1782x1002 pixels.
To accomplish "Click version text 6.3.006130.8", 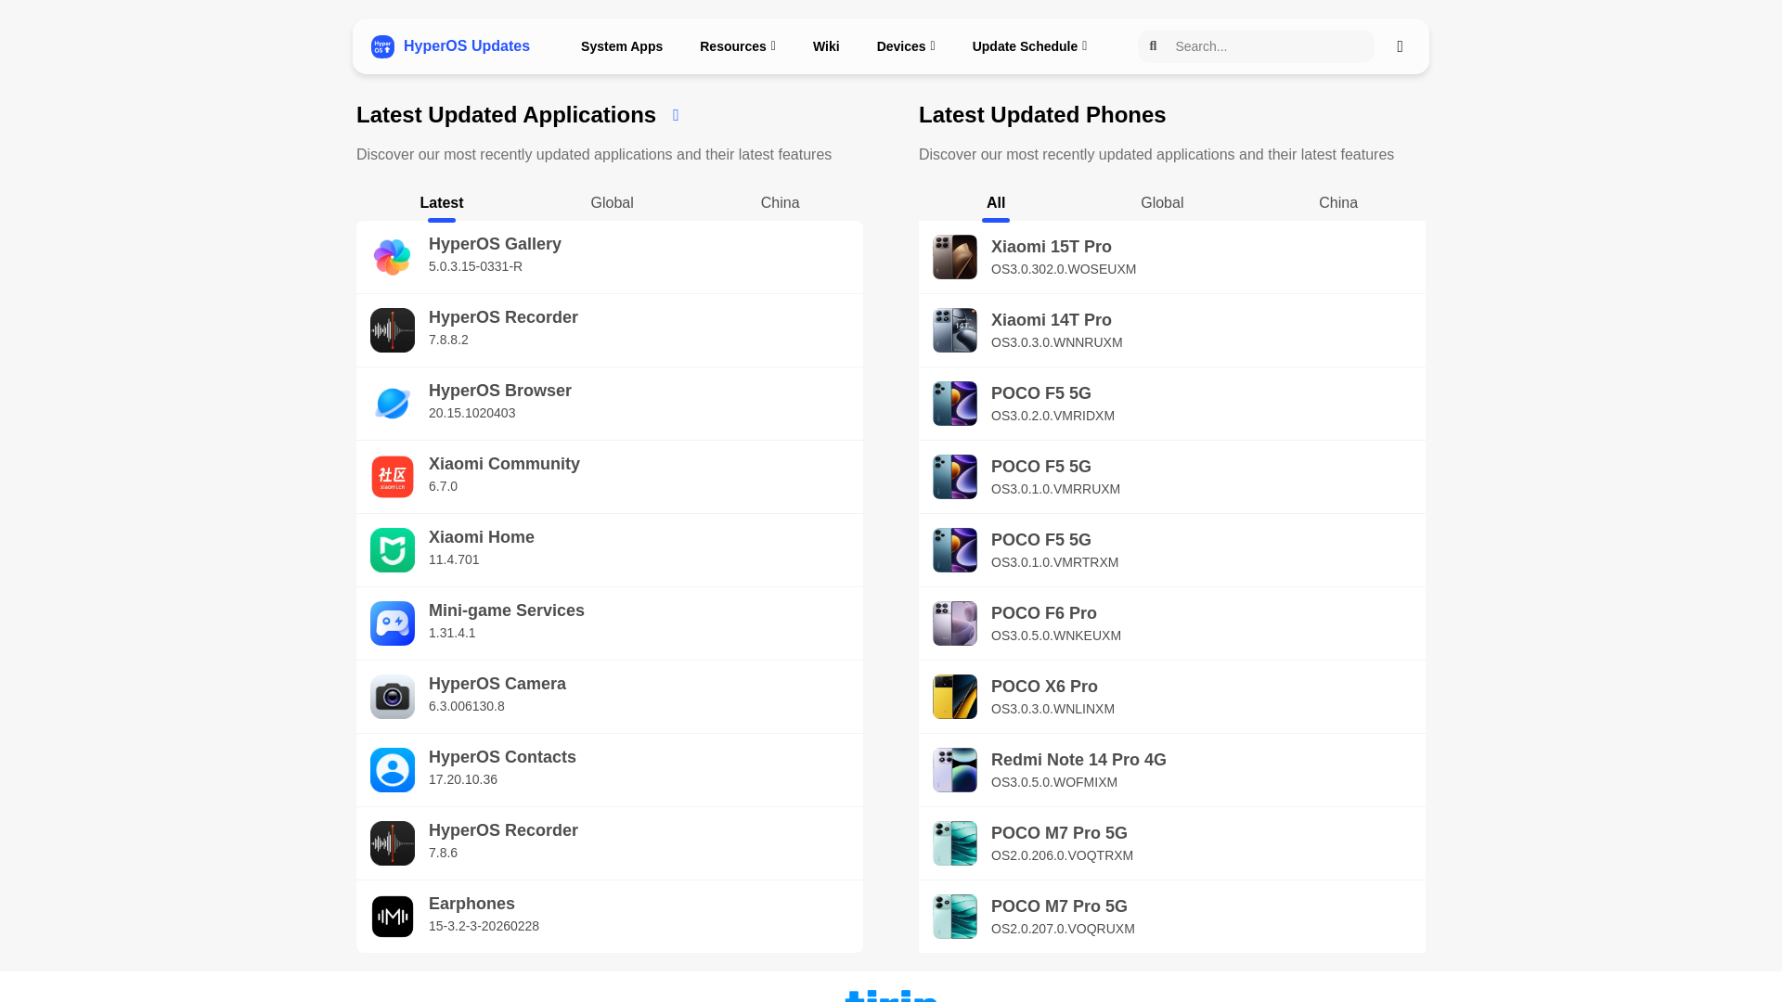I will pos(467,706).
